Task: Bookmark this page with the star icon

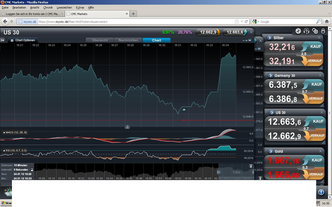Action: [237, 22]
